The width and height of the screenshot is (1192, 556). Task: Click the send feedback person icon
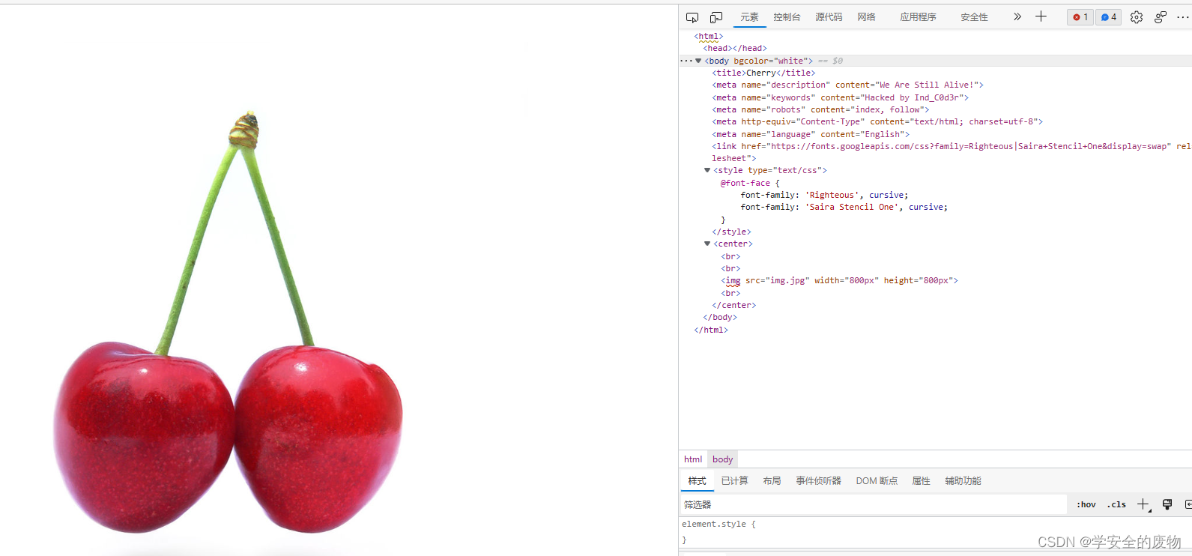(x=1161, y=17)
